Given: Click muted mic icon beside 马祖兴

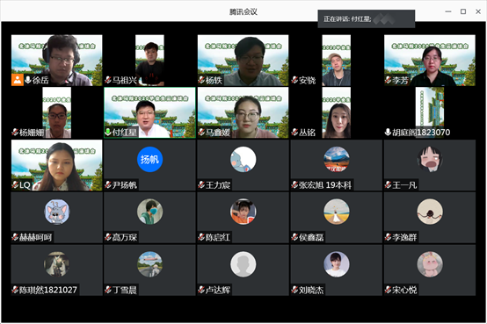Looking at the screenshot, I should [108, 80].
